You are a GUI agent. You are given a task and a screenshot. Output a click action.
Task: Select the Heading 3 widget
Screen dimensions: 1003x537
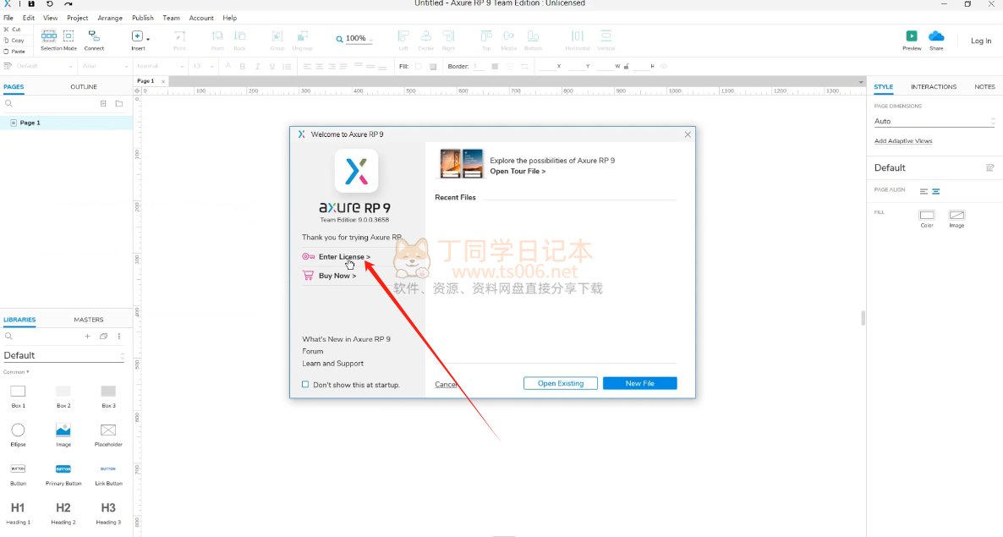108,512
